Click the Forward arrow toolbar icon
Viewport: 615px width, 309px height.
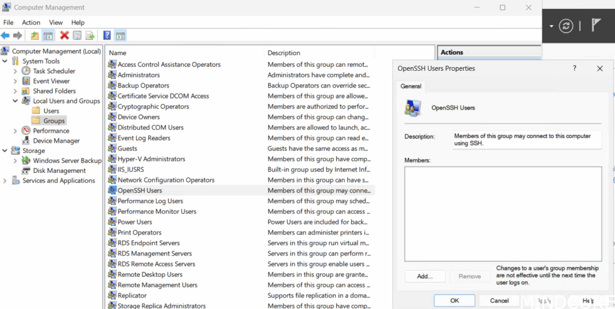coord(17,35)
